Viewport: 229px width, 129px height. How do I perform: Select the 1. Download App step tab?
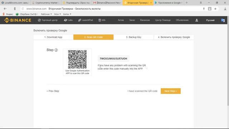[x=53, y=37]
